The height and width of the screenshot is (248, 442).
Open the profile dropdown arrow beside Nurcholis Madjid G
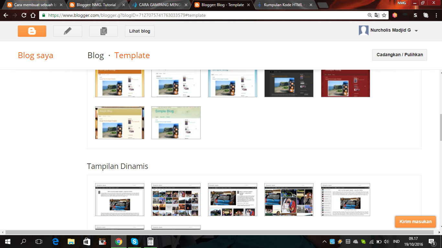[x=417, y=30]
